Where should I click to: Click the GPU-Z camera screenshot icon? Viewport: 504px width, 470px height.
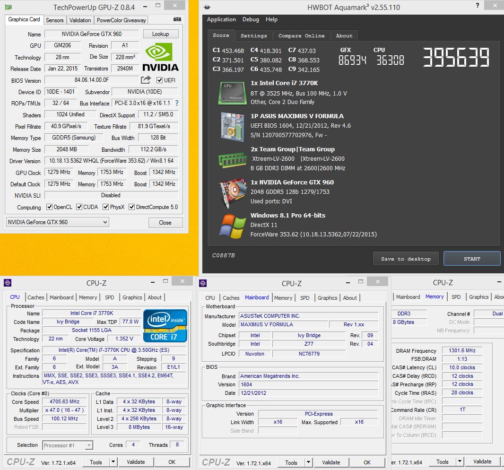177,19
